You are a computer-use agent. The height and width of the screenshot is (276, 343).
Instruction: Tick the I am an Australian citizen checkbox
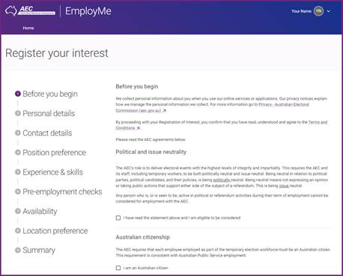(x=118, y=268)
